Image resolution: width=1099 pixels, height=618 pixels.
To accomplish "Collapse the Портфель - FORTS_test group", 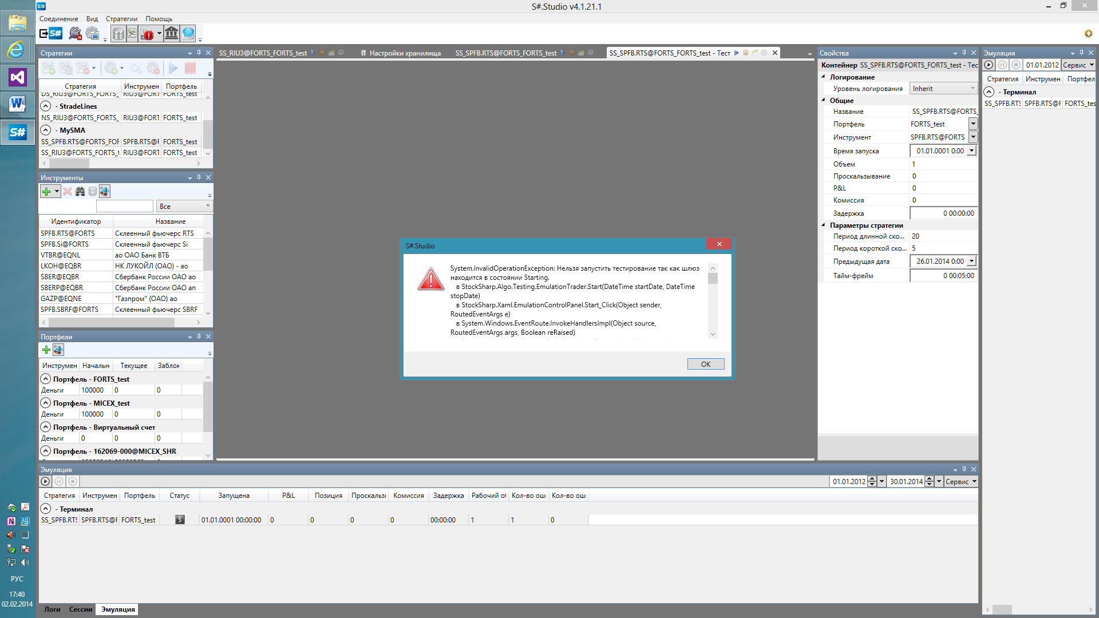I will pyautogui.click(x=46, y=379).
